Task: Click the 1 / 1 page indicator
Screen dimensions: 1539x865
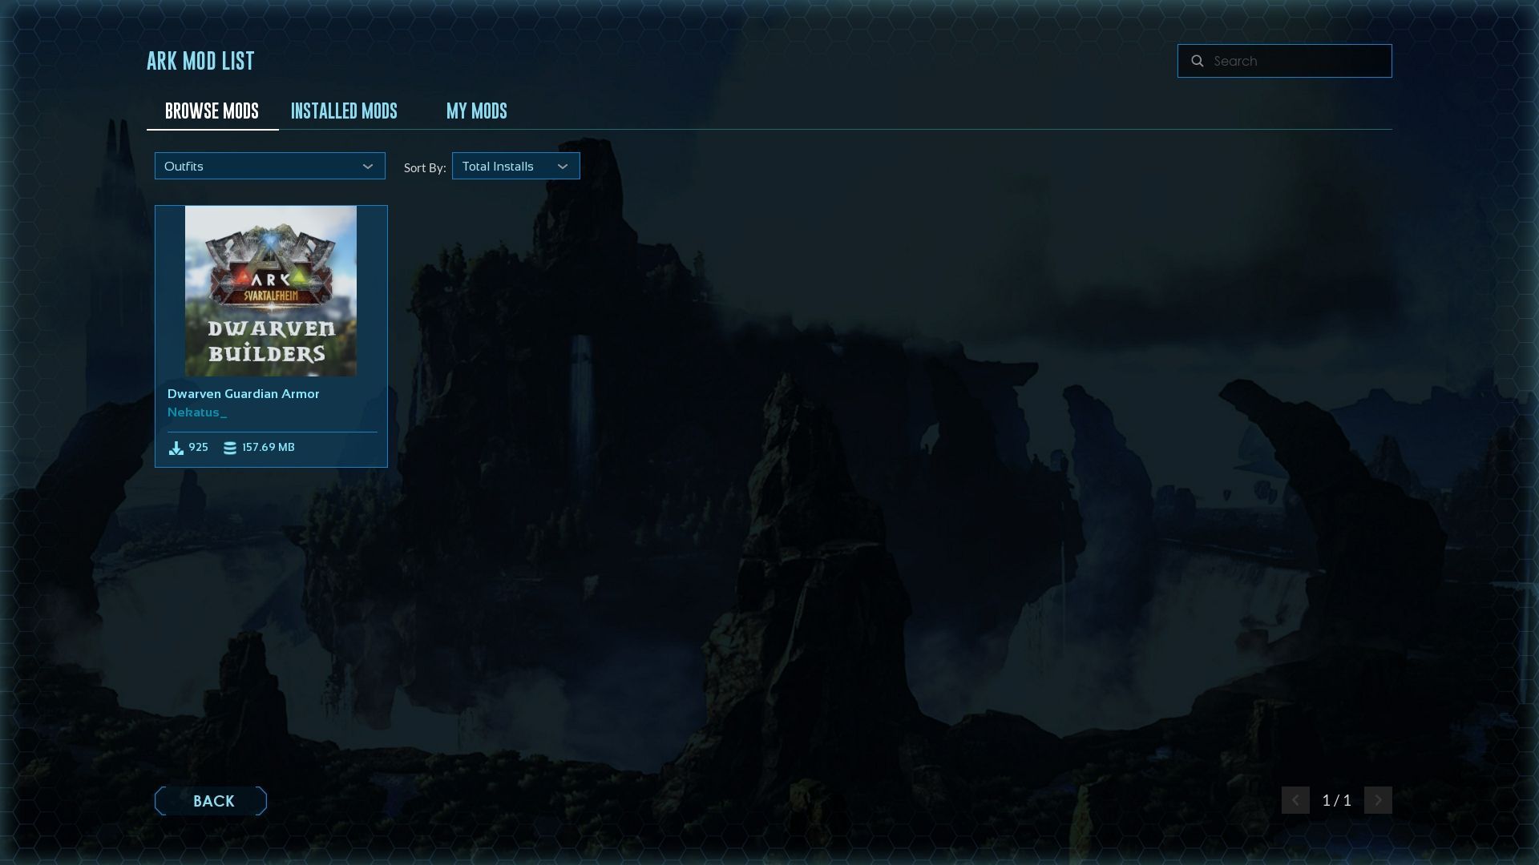Action: coord(1336,800)
